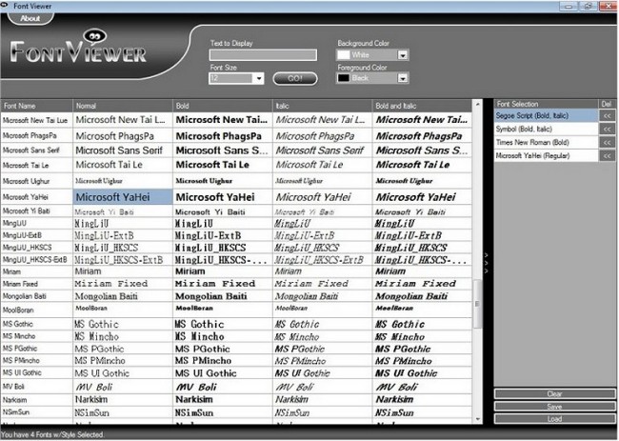Click the Font Viewer eye icon in title bar

(x=5, y=5)
